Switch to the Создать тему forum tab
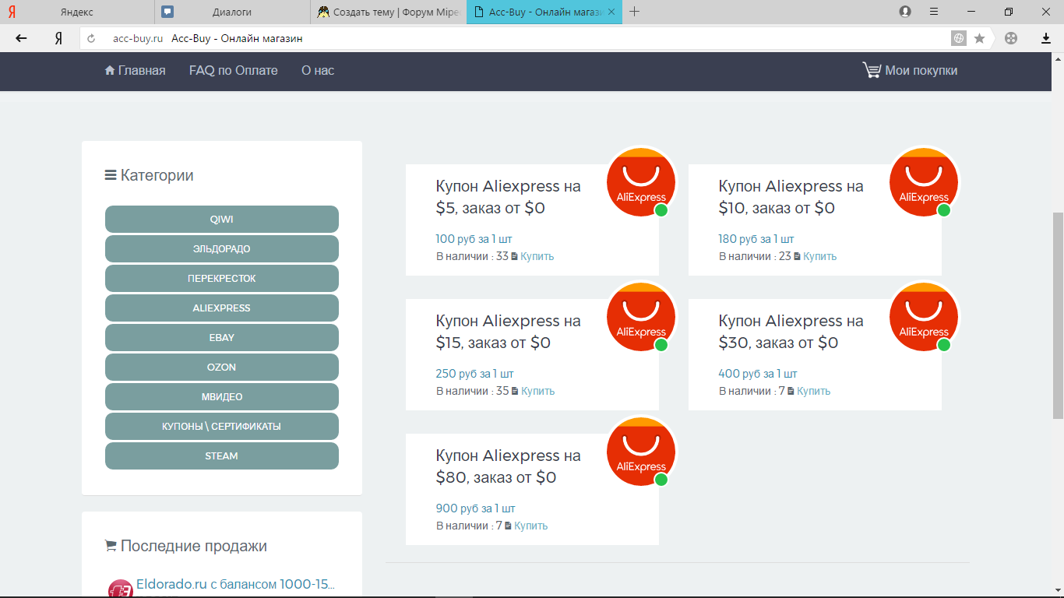 [x=388, y=12]
